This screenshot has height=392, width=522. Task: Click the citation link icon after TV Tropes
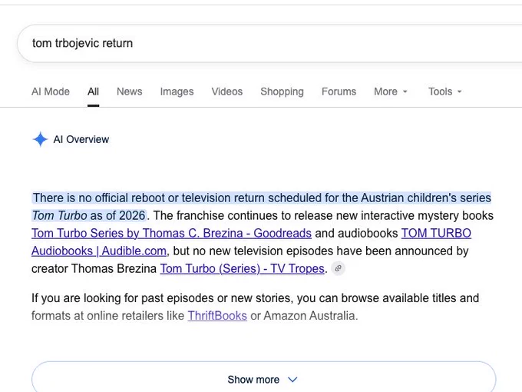[x=339, y=269]
